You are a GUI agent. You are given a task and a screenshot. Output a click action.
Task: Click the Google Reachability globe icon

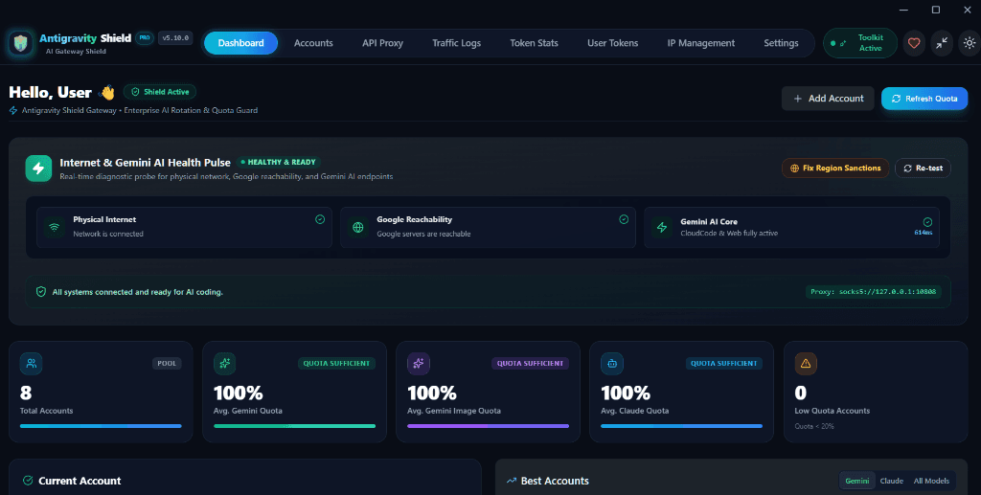pyautogui.click(x=358, y=227)
